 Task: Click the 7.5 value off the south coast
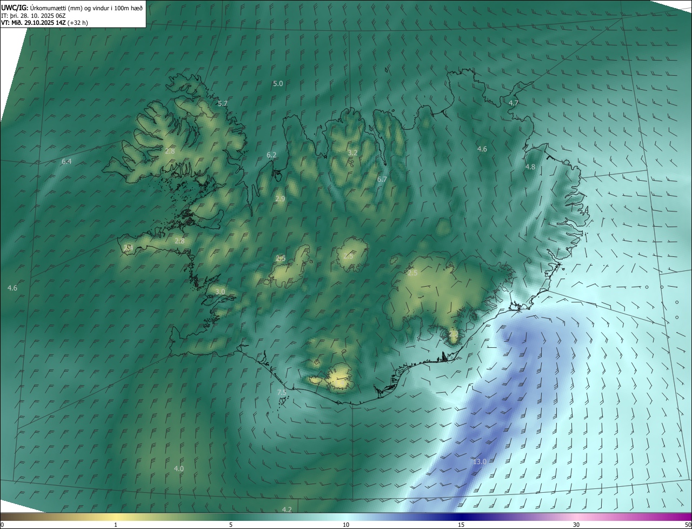pyautogui.click(x=282, y=392)
